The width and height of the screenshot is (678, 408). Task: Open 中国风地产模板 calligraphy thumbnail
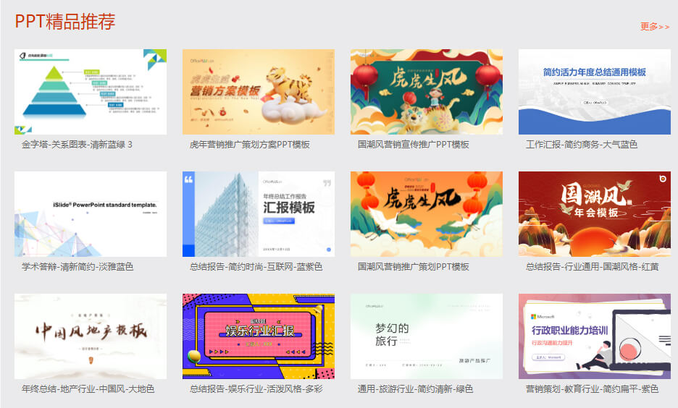tap(91, 336)
